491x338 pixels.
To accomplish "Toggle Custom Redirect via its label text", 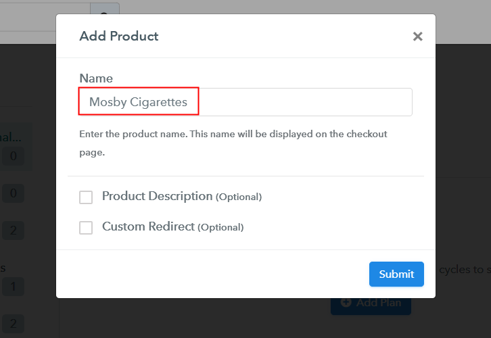I will (x=148, y=227).
